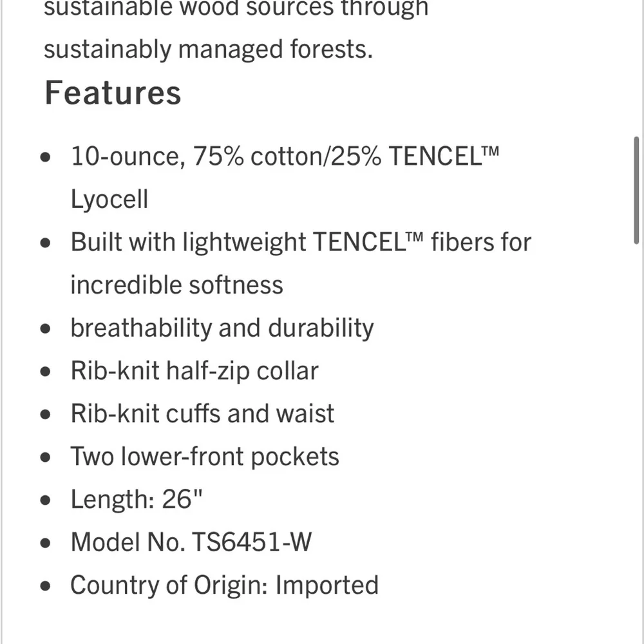Click the model number TS6451-W
The image size is (644, 644).
coord(251,542)
